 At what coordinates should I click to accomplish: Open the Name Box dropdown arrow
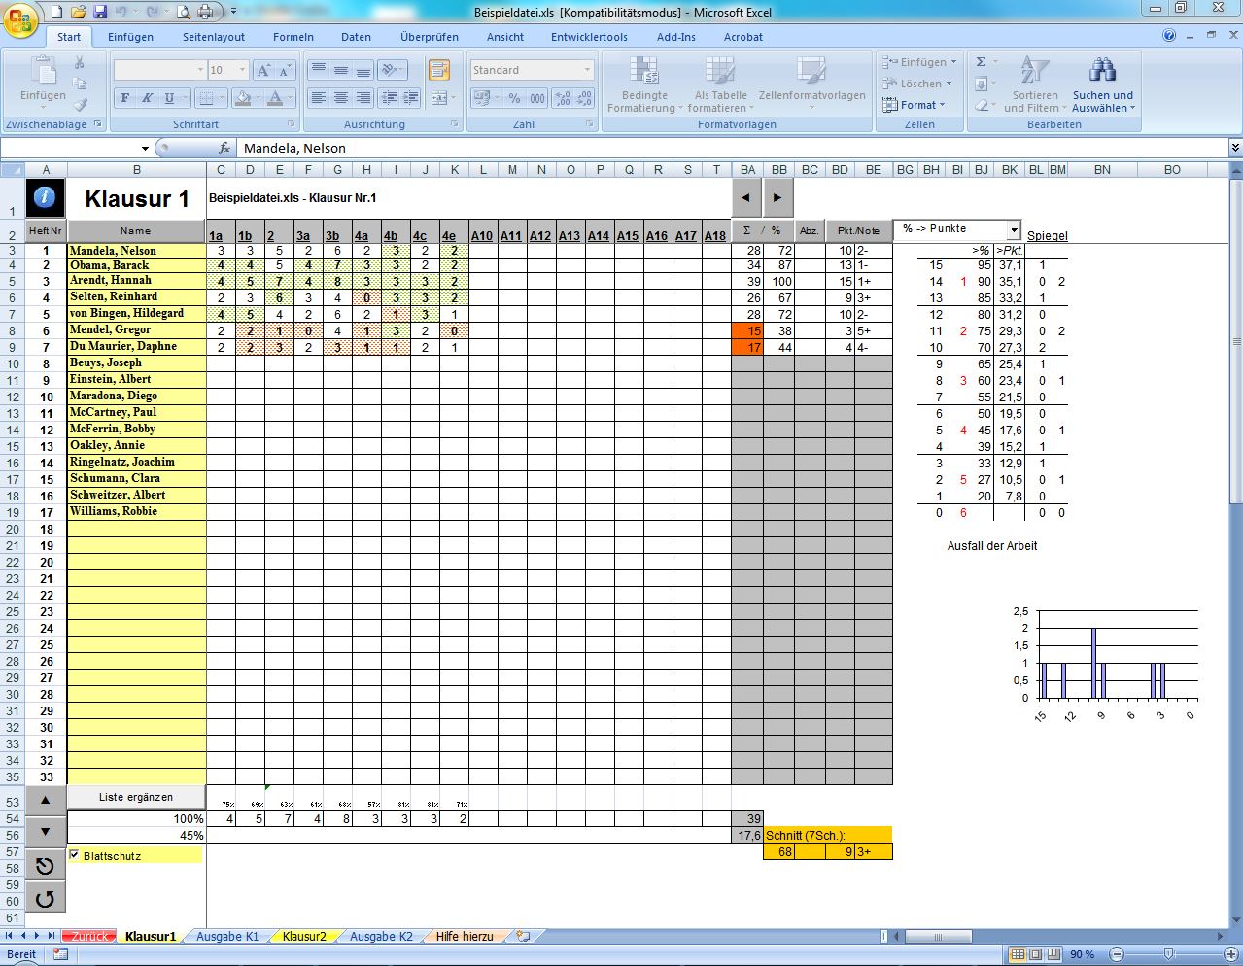pos(146,149)
